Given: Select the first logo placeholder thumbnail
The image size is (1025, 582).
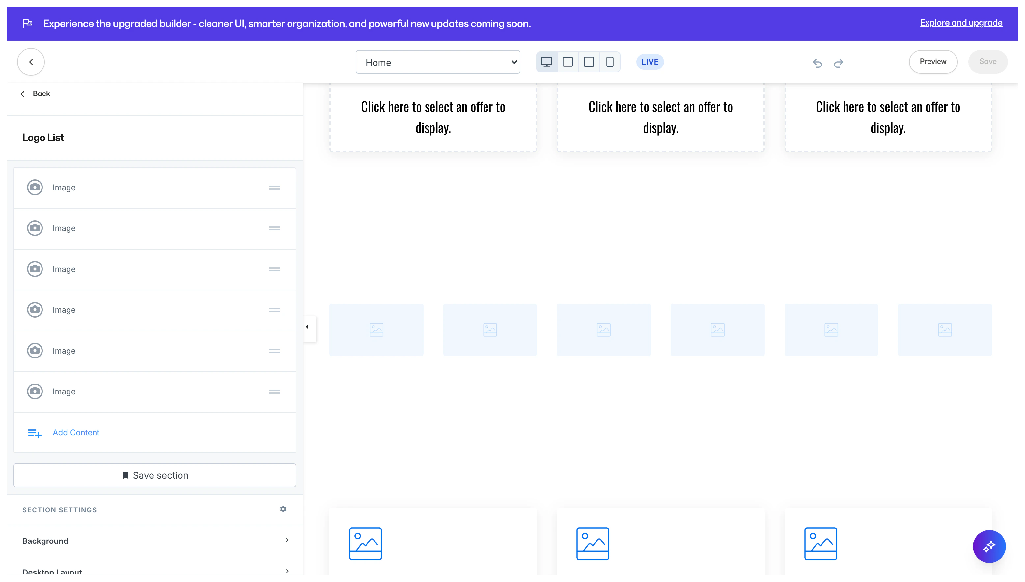Looking at the screenshot, I should [376, 330].
